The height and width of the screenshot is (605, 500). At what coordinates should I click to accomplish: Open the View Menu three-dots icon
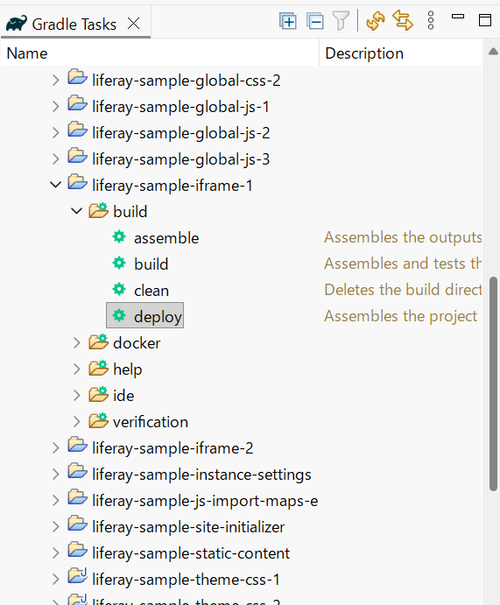(x=431, y=20)
